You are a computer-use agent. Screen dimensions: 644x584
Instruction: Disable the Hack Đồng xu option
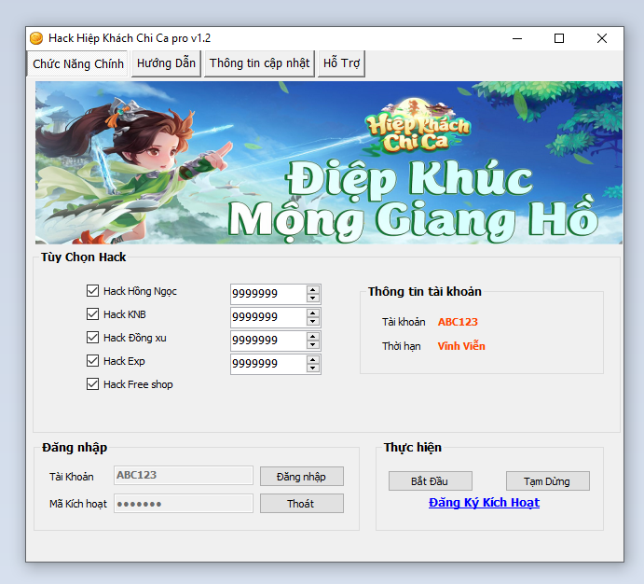(x=92, y=338)
